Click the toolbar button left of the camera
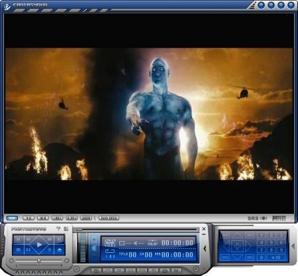 [x=154, y=270]
